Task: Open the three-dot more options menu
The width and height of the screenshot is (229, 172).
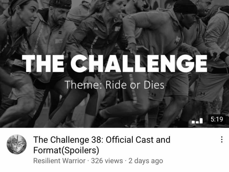Action: [x=222, y=139]
